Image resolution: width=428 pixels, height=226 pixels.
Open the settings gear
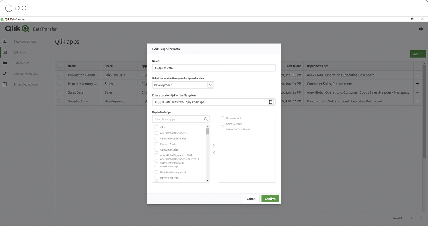point(421,29)
